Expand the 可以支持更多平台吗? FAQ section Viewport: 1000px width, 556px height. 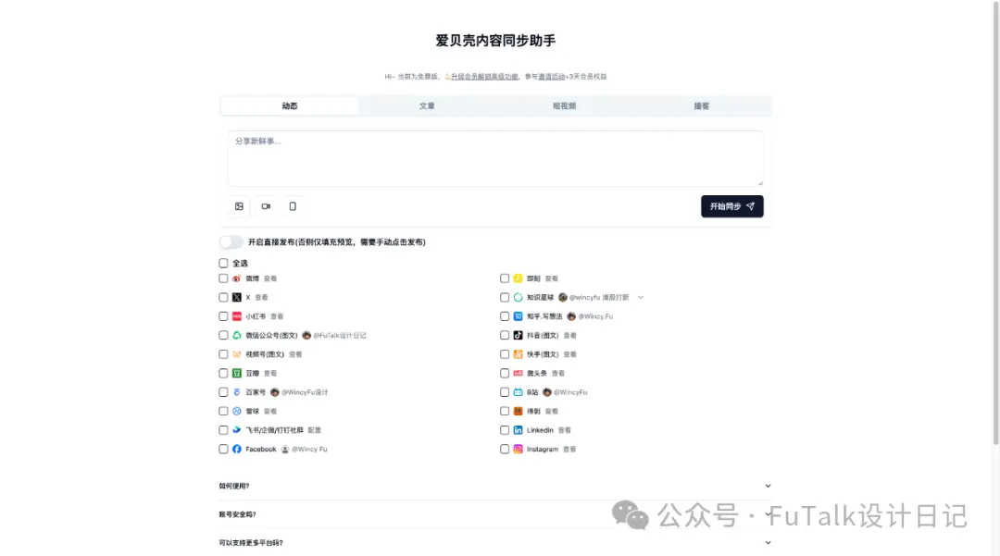click(494, 543)
